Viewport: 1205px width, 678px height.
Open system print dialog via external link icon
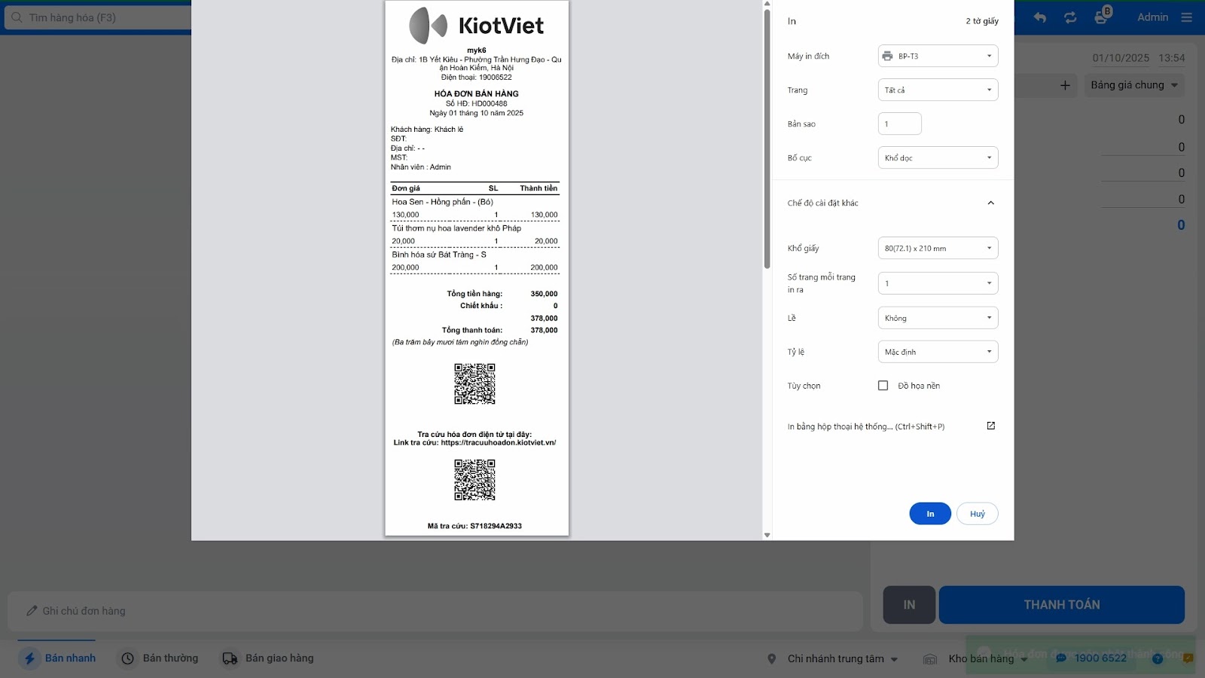tap(991, 426)
